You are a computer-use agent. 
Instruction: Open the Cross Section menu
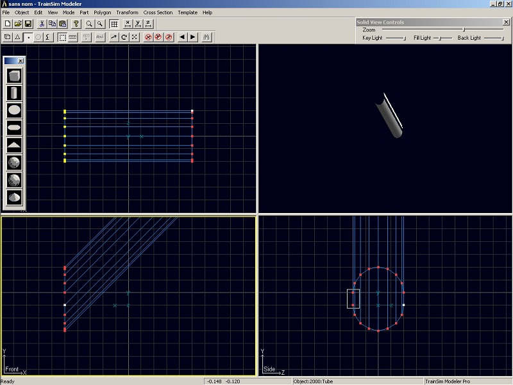(x=158, y=12)
